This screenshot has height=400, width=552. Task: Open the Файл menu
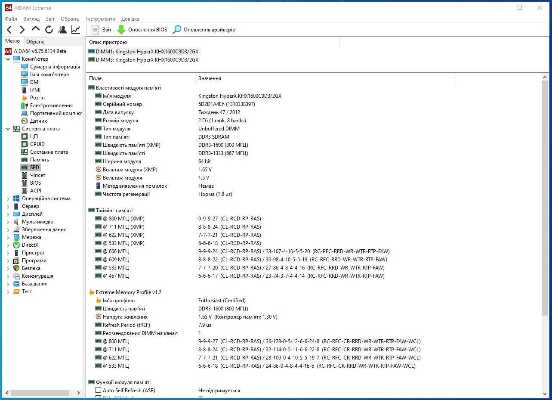[x=11, y=19]
